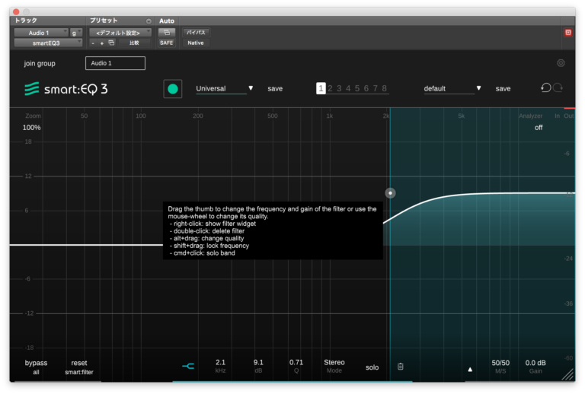Viewport: 585px width, 394px height.
Task: Click save next to default preset
Action: 503,89
